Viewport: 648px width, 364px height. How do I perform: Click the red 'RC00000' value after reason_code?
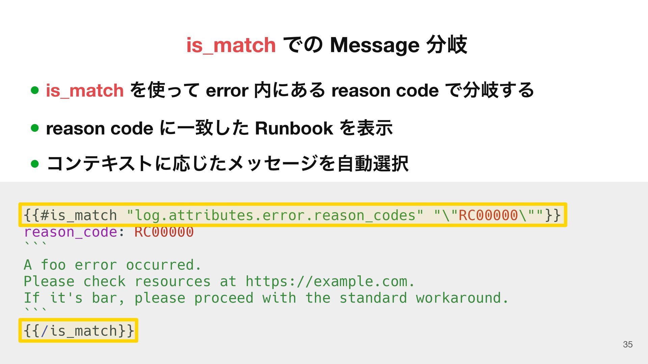pyautogui.click(x=164, y=232)
